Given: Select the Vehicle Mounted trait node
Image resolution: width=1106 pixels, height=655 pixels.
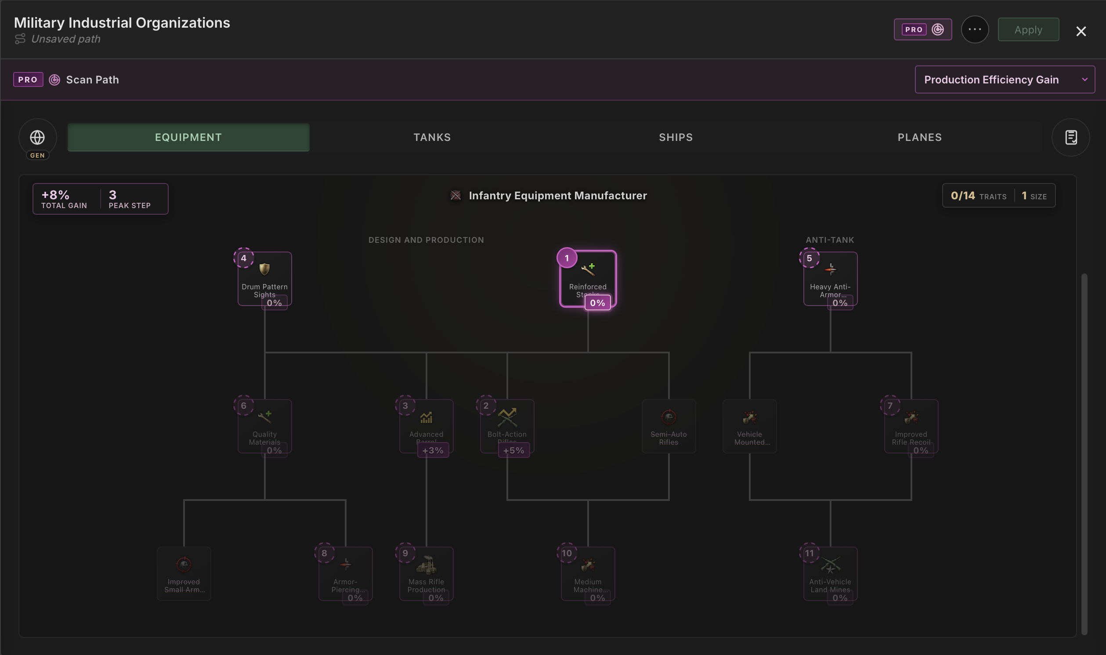Looking at the screenshot, I should point(749,426).
